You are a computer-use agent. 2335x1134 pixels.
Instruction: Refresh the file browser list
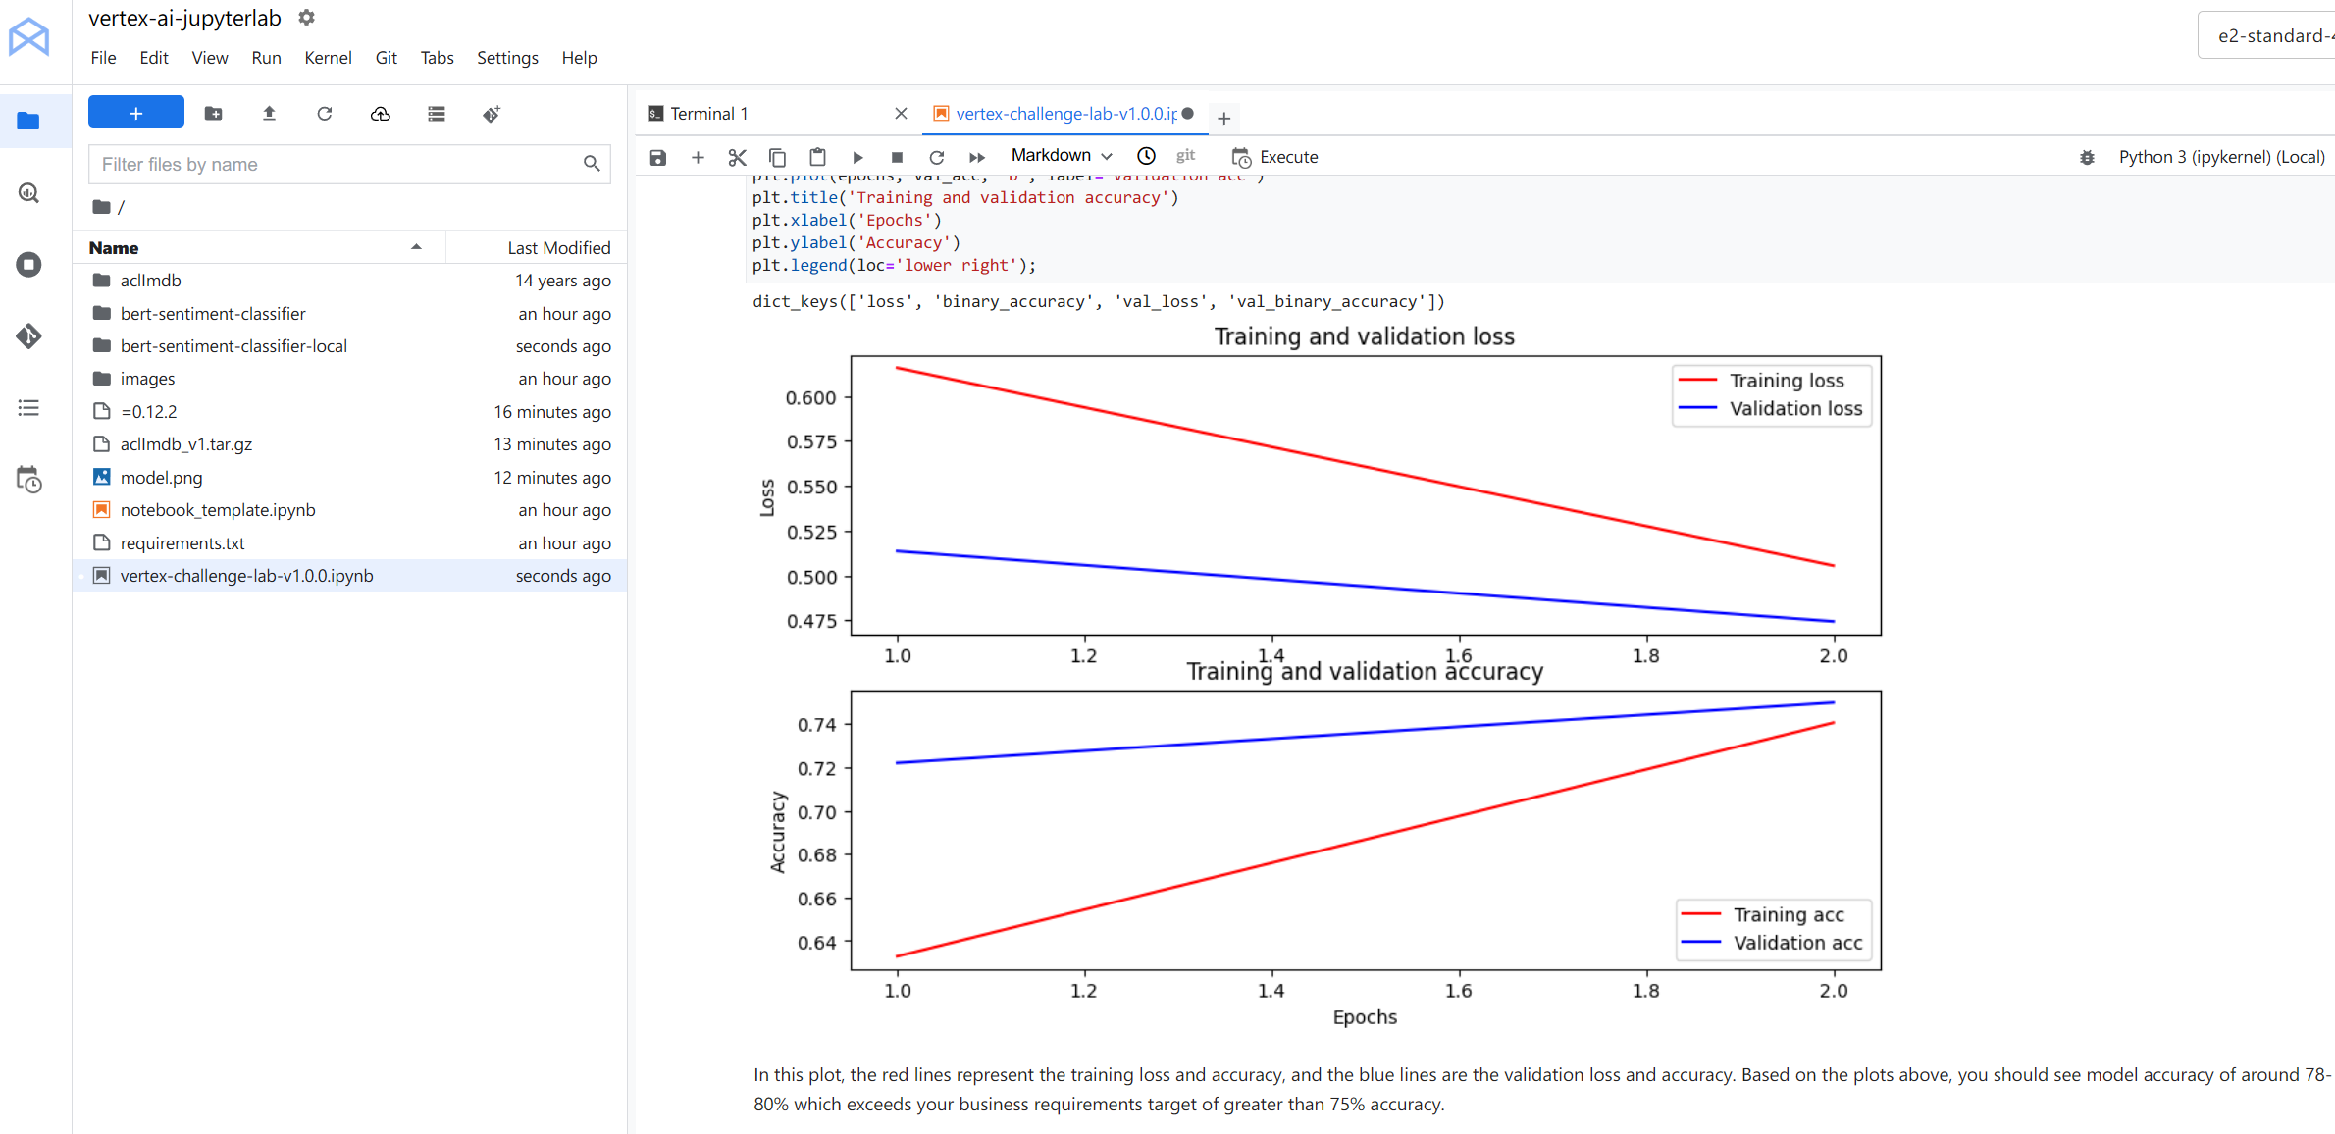click(325, 114)
